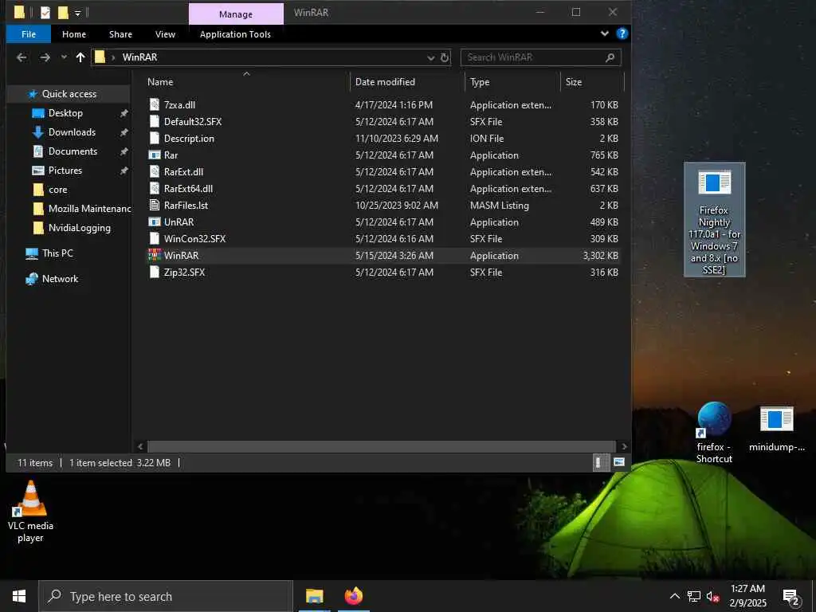
Task: Open Application Tools tab
Action: (x=235, y=34)
